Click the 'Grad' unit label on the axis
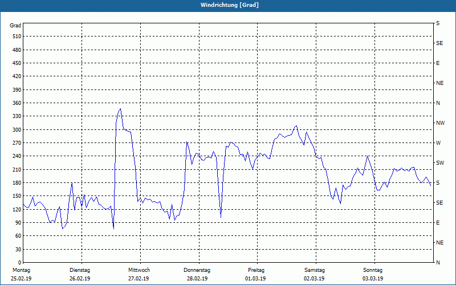 pyautogui.click(x=15, y=26)
